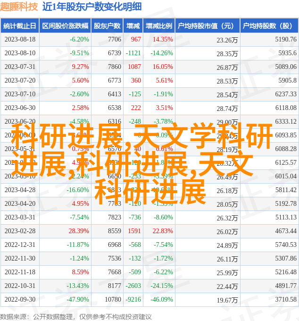Click the 数据来源 footer disclaimer text
Screen dimensions: 299x321
[76, 317]
